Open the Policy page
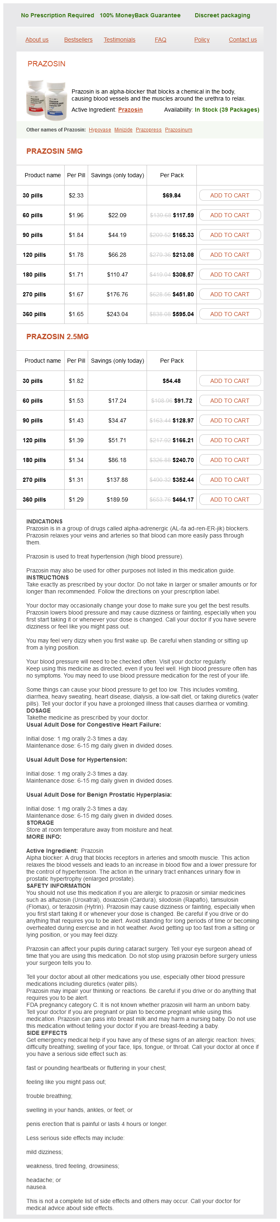 [202, 40]
